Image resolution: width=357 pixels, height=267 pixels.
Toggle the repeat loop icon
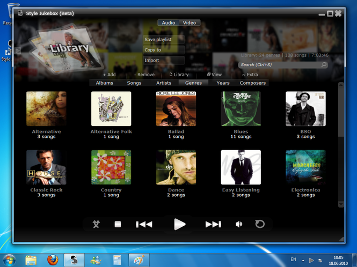pyautogui.click(x=260, y=224)
